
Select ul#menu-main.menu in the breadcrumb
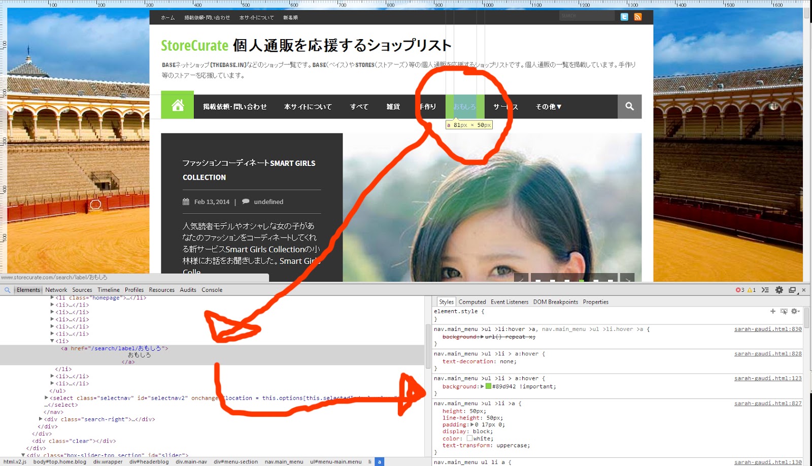tap(336, 462)
